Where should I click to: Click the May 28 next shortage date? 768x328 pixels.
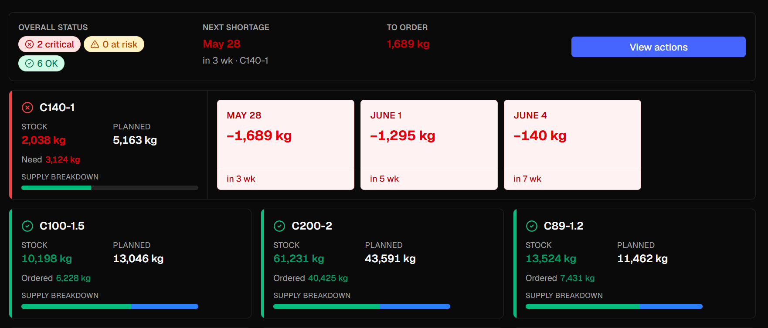coord(221,44)
